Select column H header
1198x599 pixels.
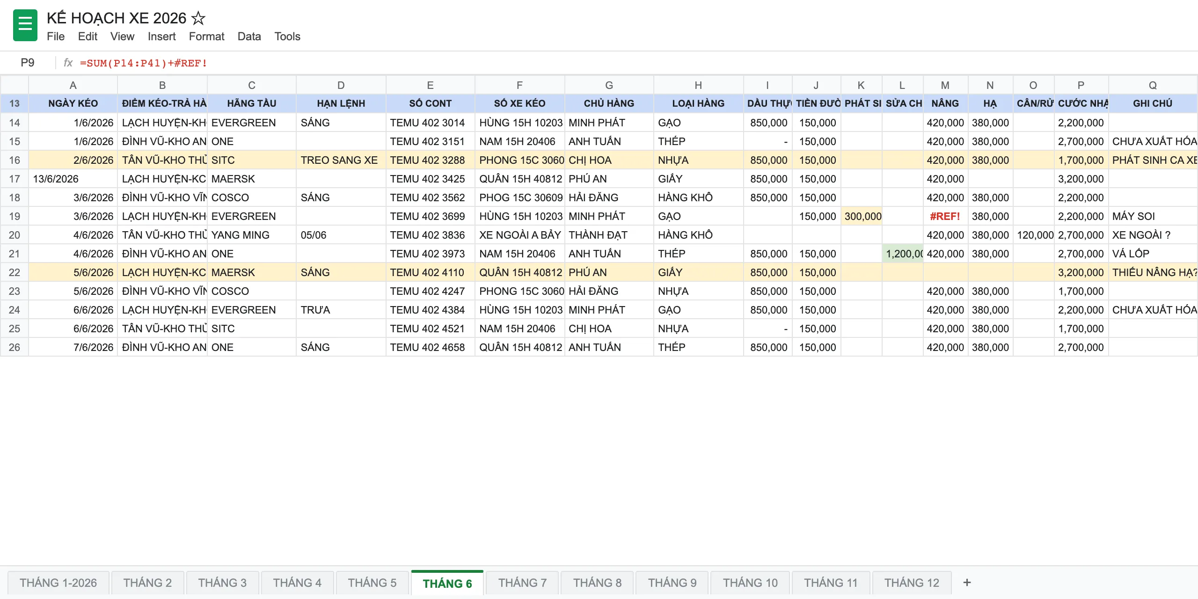(x=698, y=85)
